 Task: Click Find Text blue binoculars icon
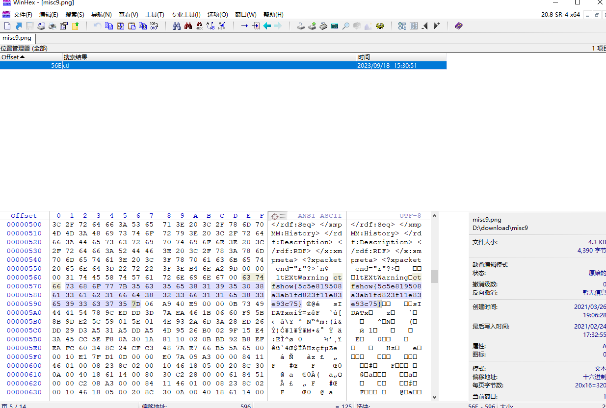[x=177, y=26]
